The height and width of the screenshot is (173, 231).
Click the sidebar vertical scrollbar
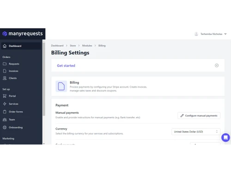click(x=44, y=79)
